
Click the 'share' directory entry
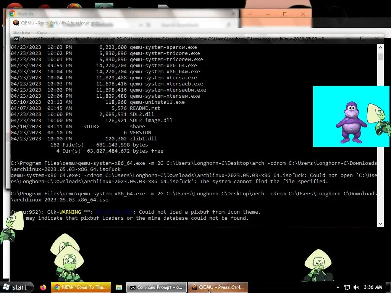(x=137, y=127)
